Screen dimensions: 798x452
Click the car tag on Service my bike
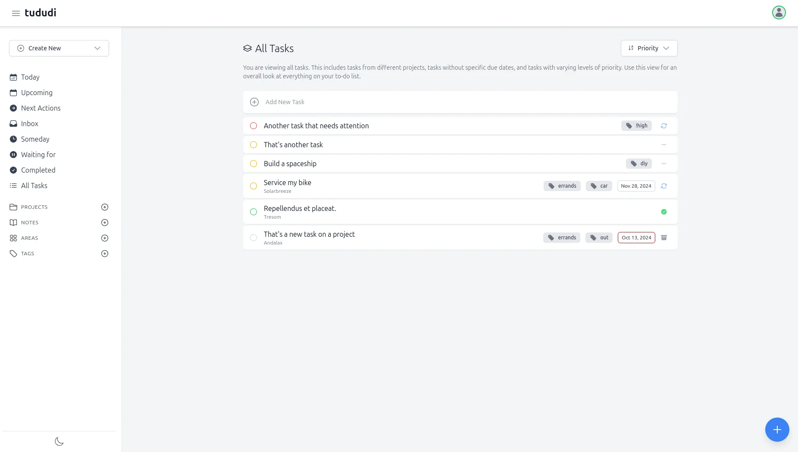(599, 186)
